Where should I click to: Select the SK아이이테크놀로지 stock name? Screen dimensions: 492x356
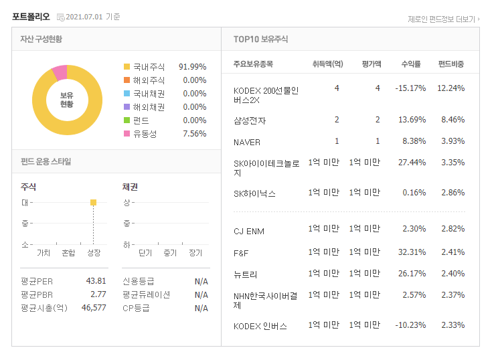pos(266,168)
